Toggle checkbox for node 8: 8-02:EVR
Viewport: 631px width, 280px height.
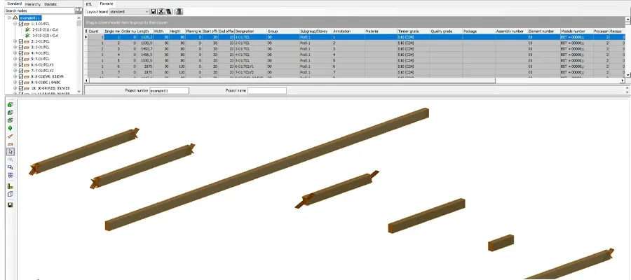point(21,76)
